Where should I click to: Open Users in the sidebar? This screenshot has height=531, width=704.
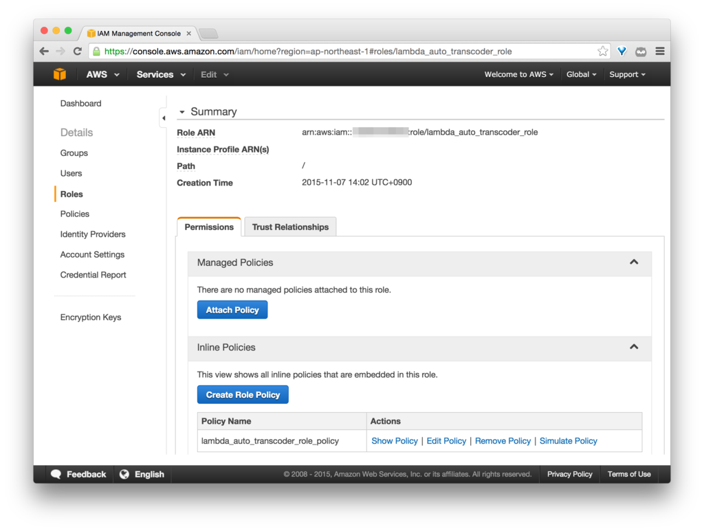71,173
